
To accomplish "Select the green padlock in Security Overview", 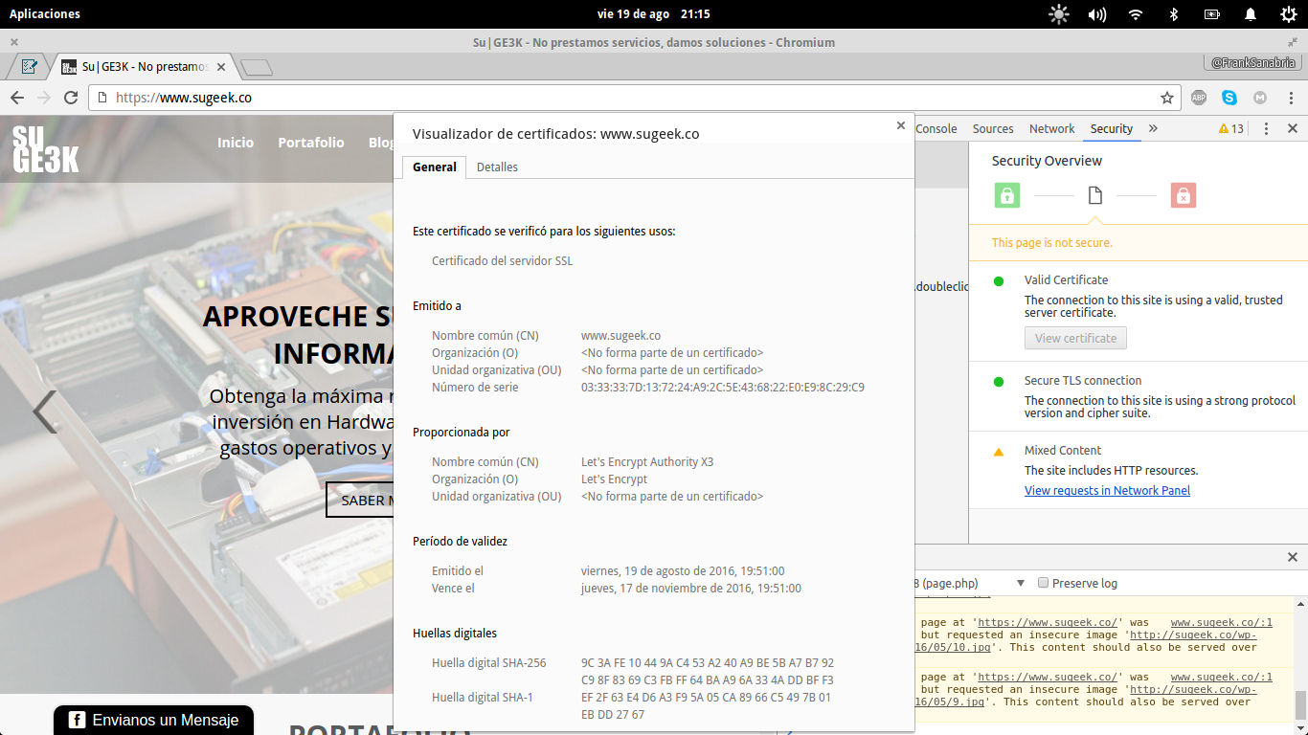I will [1007, 196].
